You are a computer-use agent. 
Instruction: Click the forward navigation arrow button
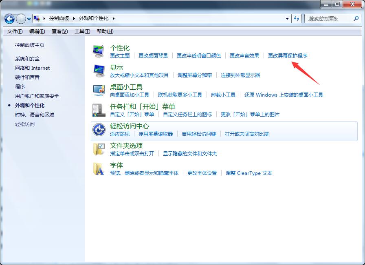point(21,19)
